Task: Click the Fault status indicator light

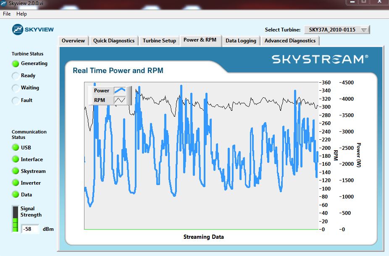Action: tap(16, 101)
